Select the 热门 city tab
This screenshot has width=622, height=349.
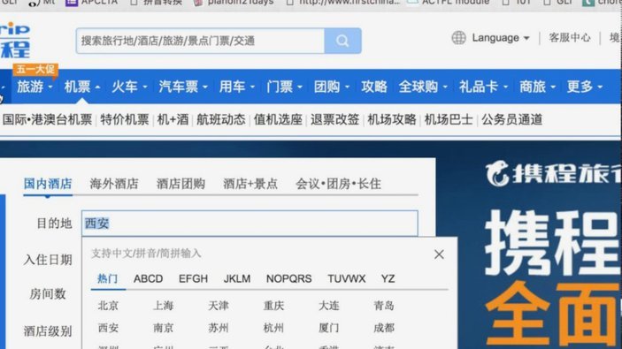tap(108, 278)
